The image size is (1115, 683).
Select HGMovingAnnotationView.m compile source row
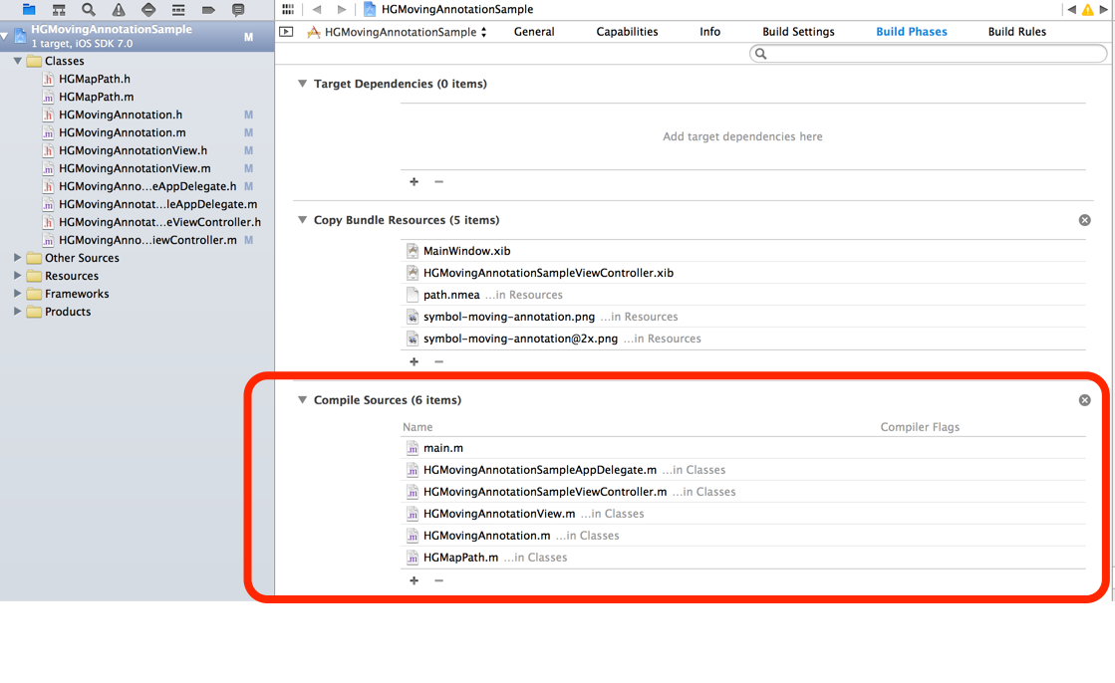coord(743,514)
